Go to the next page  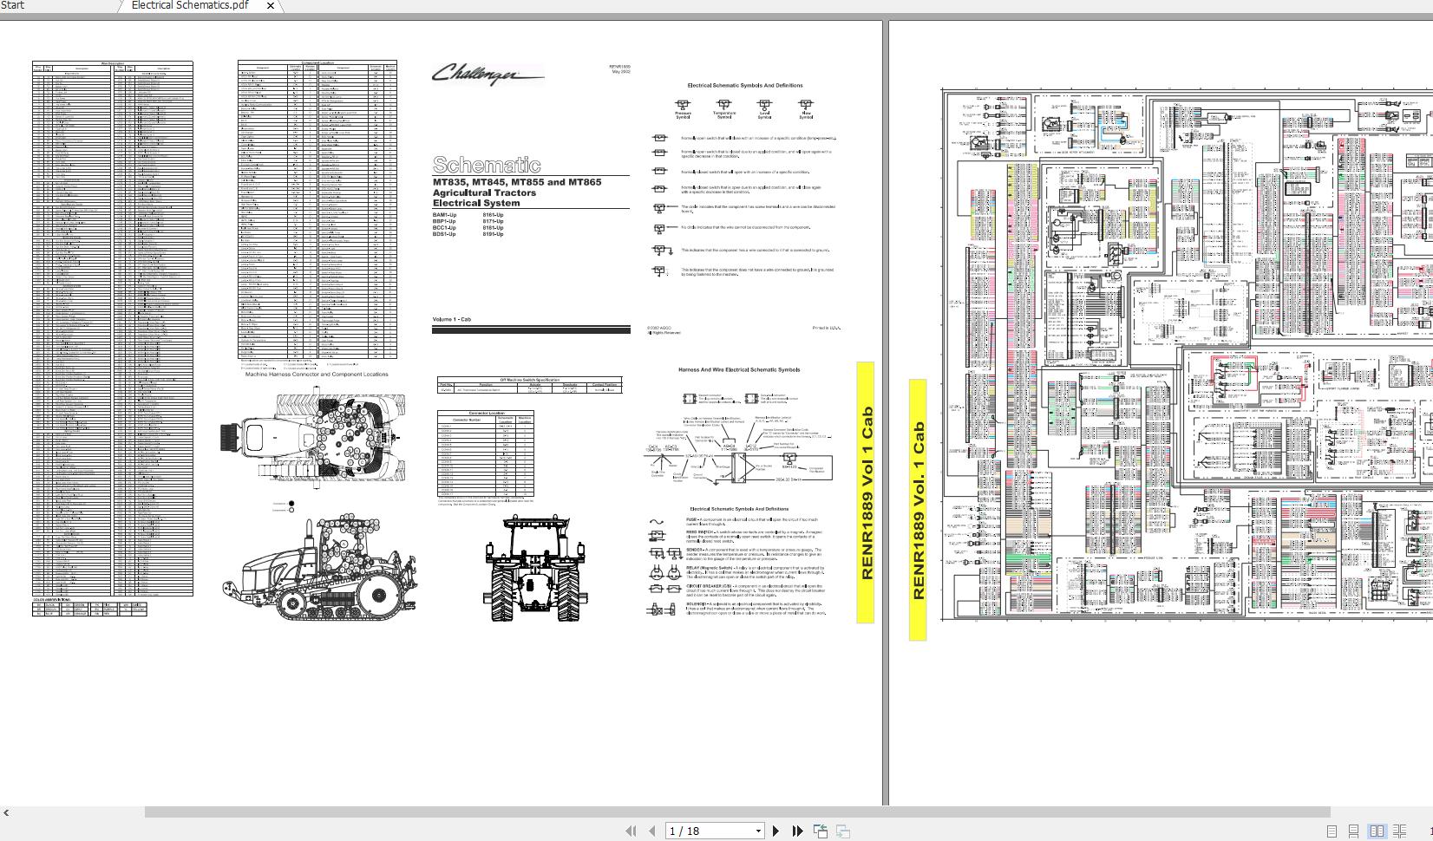pyautogui.click(x=776, y=831)
